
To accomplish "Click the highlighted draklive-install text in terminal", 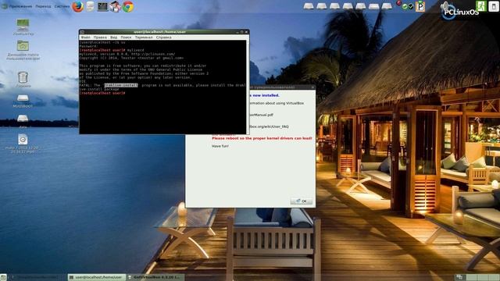I will click(x=121, y=85).
